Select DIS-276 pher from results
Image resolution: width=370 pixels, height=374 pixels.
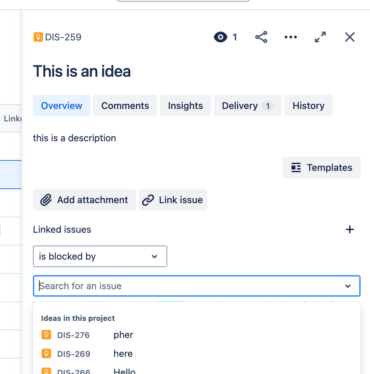(x=197, y=335)
